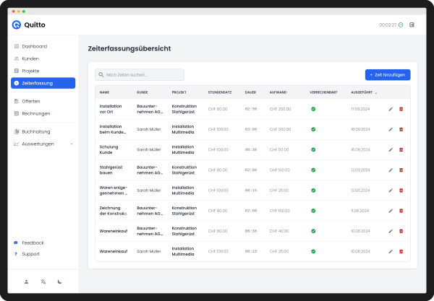
Task: Open the Support link in the sidebar
Action: point(30,254)
